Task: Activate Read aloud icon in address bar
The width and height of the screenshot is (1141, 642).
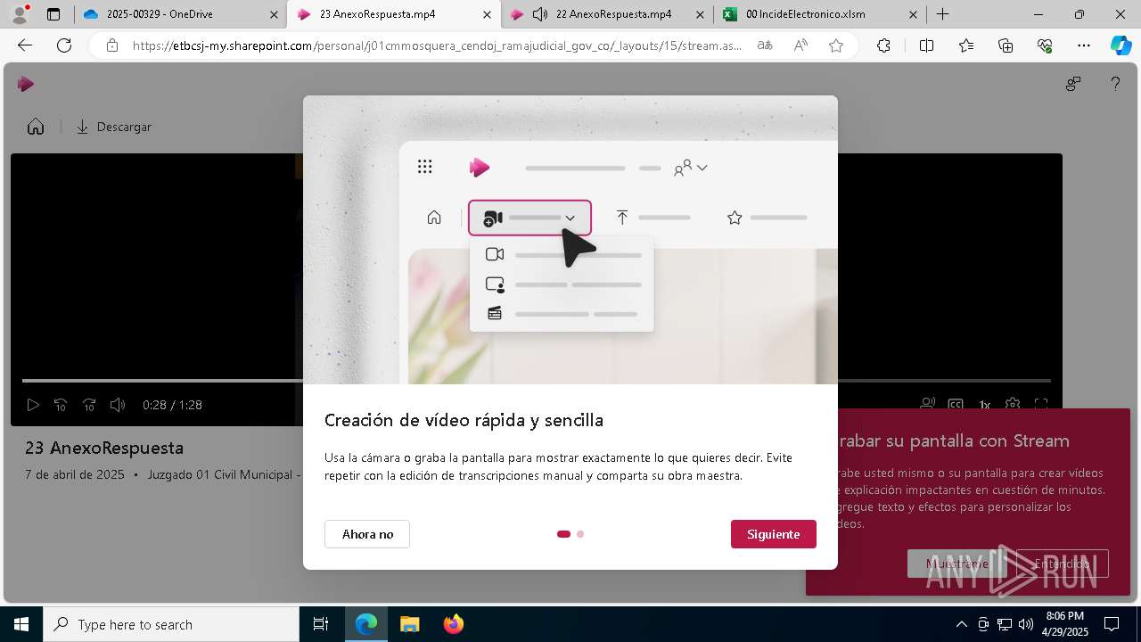Action: click(x=800, y=45)
